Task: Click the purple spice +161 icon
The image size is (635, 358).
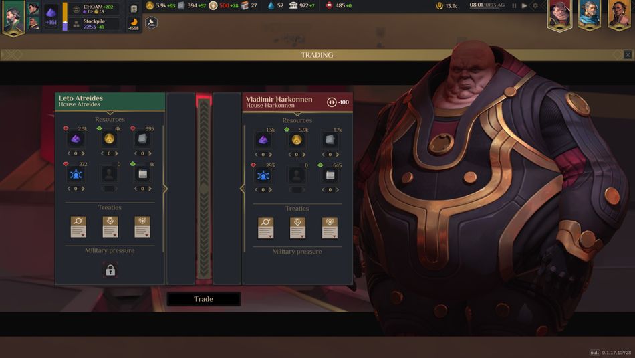Action: pyautogui.click(x=51, y=16)
